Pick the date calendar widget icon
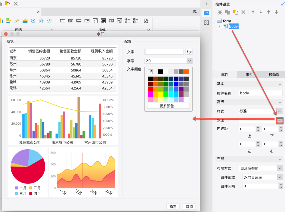The height and width of the screenshot is (212, 285). [103, 21]
